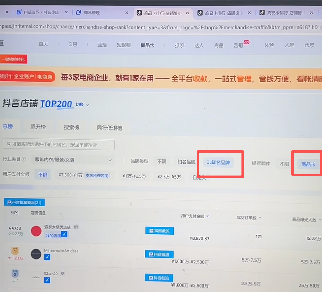Sort by the 成交订单数 column
This screenshot has width=322, height=292.
(x=249, y=218)
